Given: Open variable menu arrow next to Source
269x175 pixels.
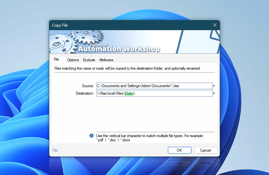Looking at the screenshot, I should (x=214, y=86).
